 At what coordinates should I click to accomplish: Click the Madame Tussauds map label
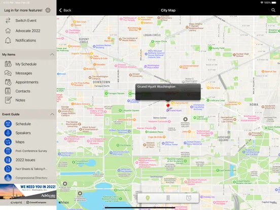(x=158, y=121)
